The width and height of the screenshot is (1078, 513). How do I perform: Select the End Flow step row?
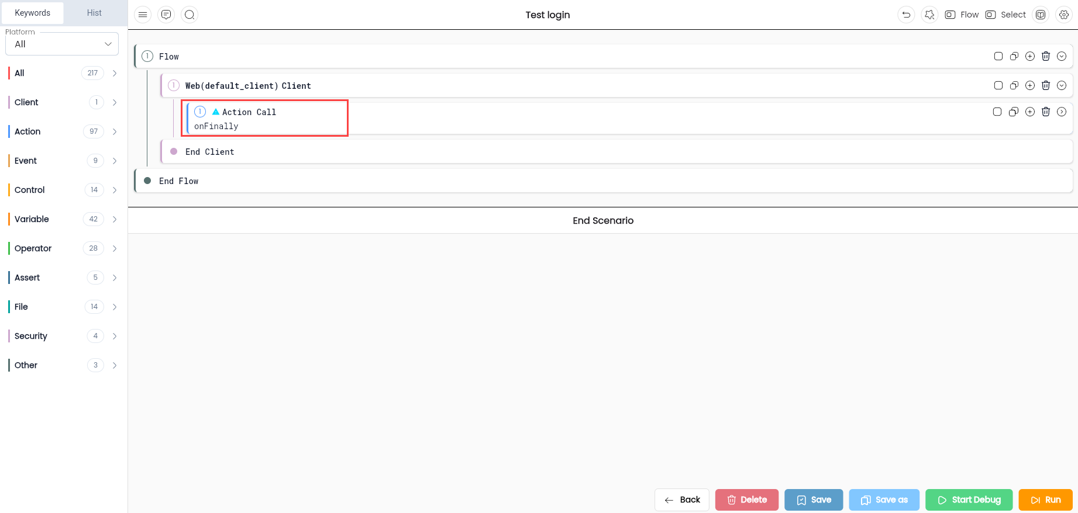tap(604, 181)
